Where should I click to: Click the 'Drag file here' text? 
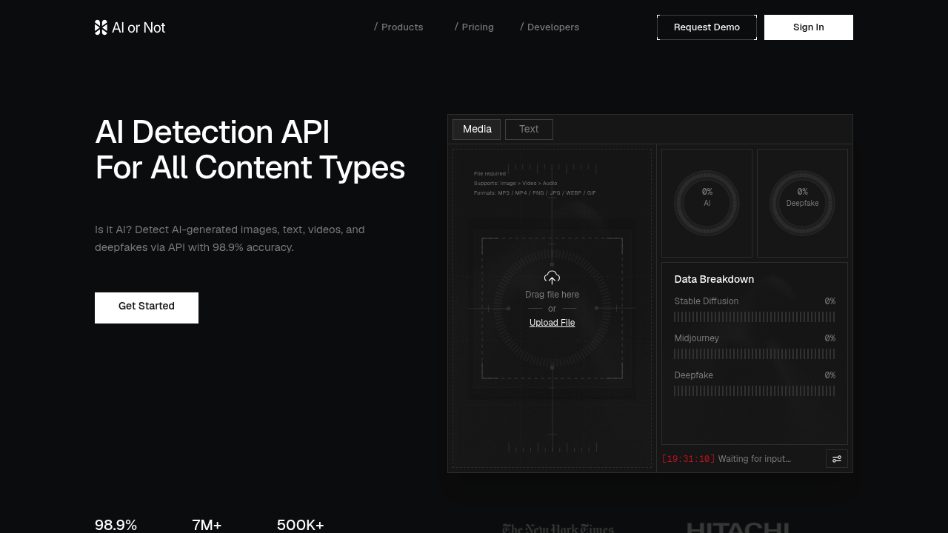click(x=552, y=295)
